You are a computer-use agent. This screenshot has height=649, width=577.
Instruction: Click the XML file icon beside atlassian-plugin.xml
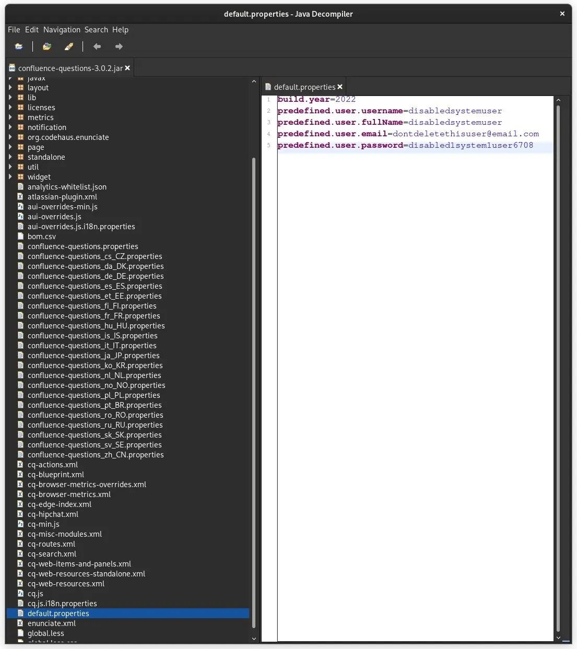point(21,197)
